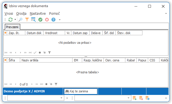Open the refresh dropdown arrow
Image resolution: width=172 pixels, height=104 pixels.
(15, 20)
